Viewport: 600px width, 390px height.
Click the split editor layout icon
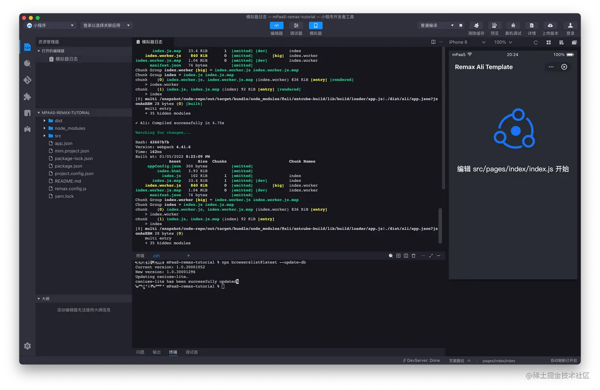[433, 42]
